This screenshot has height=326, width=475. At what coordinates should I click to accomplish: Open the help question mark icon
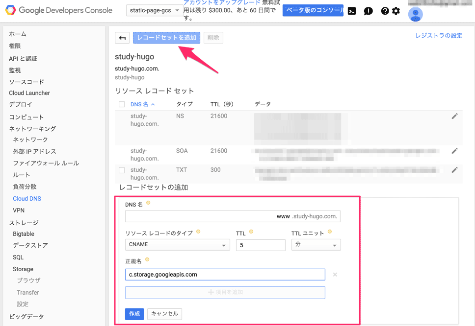[x=385, y=11]
